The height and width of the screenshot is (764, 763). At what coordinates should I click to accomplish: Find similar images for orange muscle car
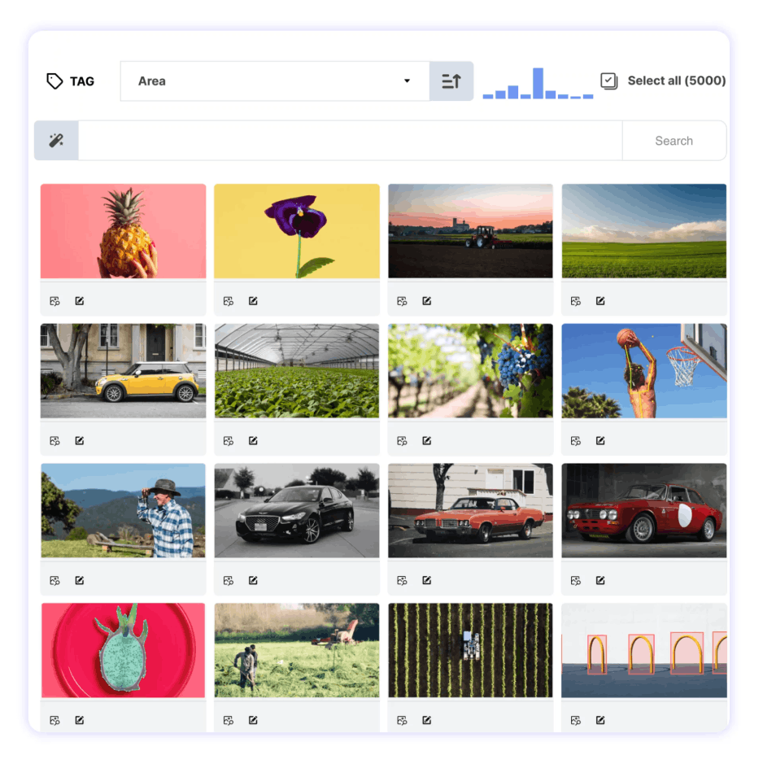click(x=402, y=580)
